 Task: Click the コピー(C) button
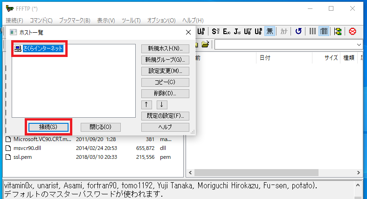[x=165, y=82]
